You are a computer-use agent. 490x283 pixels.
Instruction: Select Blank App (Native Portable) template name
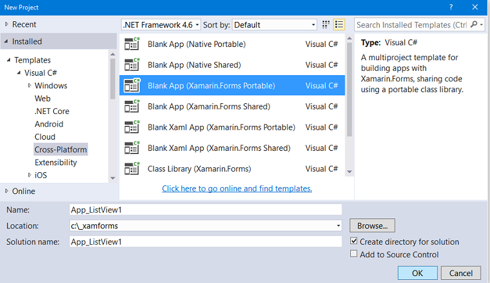pos(197,44)
